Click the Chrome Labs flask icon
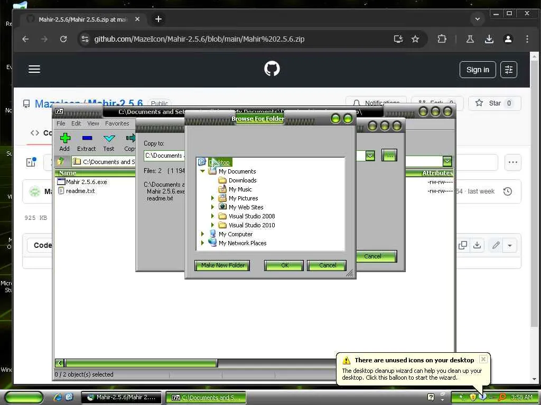 [470, 39]
